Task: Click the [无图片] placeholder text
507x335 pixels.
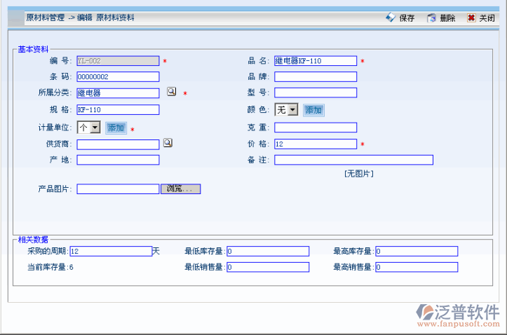Action: (x=359, y=174)
